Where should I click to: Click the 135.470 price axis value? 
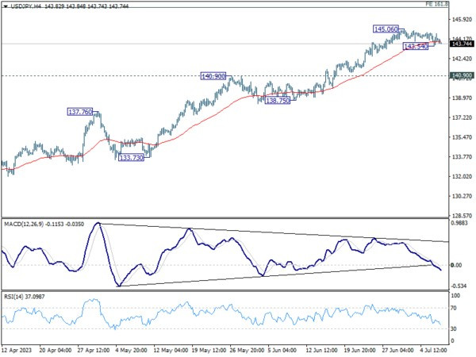pos(462,137)
